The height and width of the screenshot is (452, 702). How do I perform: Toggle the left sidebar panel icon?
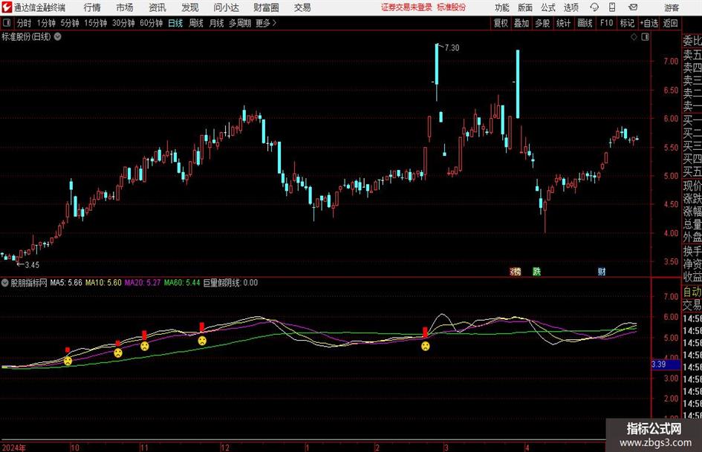(7, 23)
